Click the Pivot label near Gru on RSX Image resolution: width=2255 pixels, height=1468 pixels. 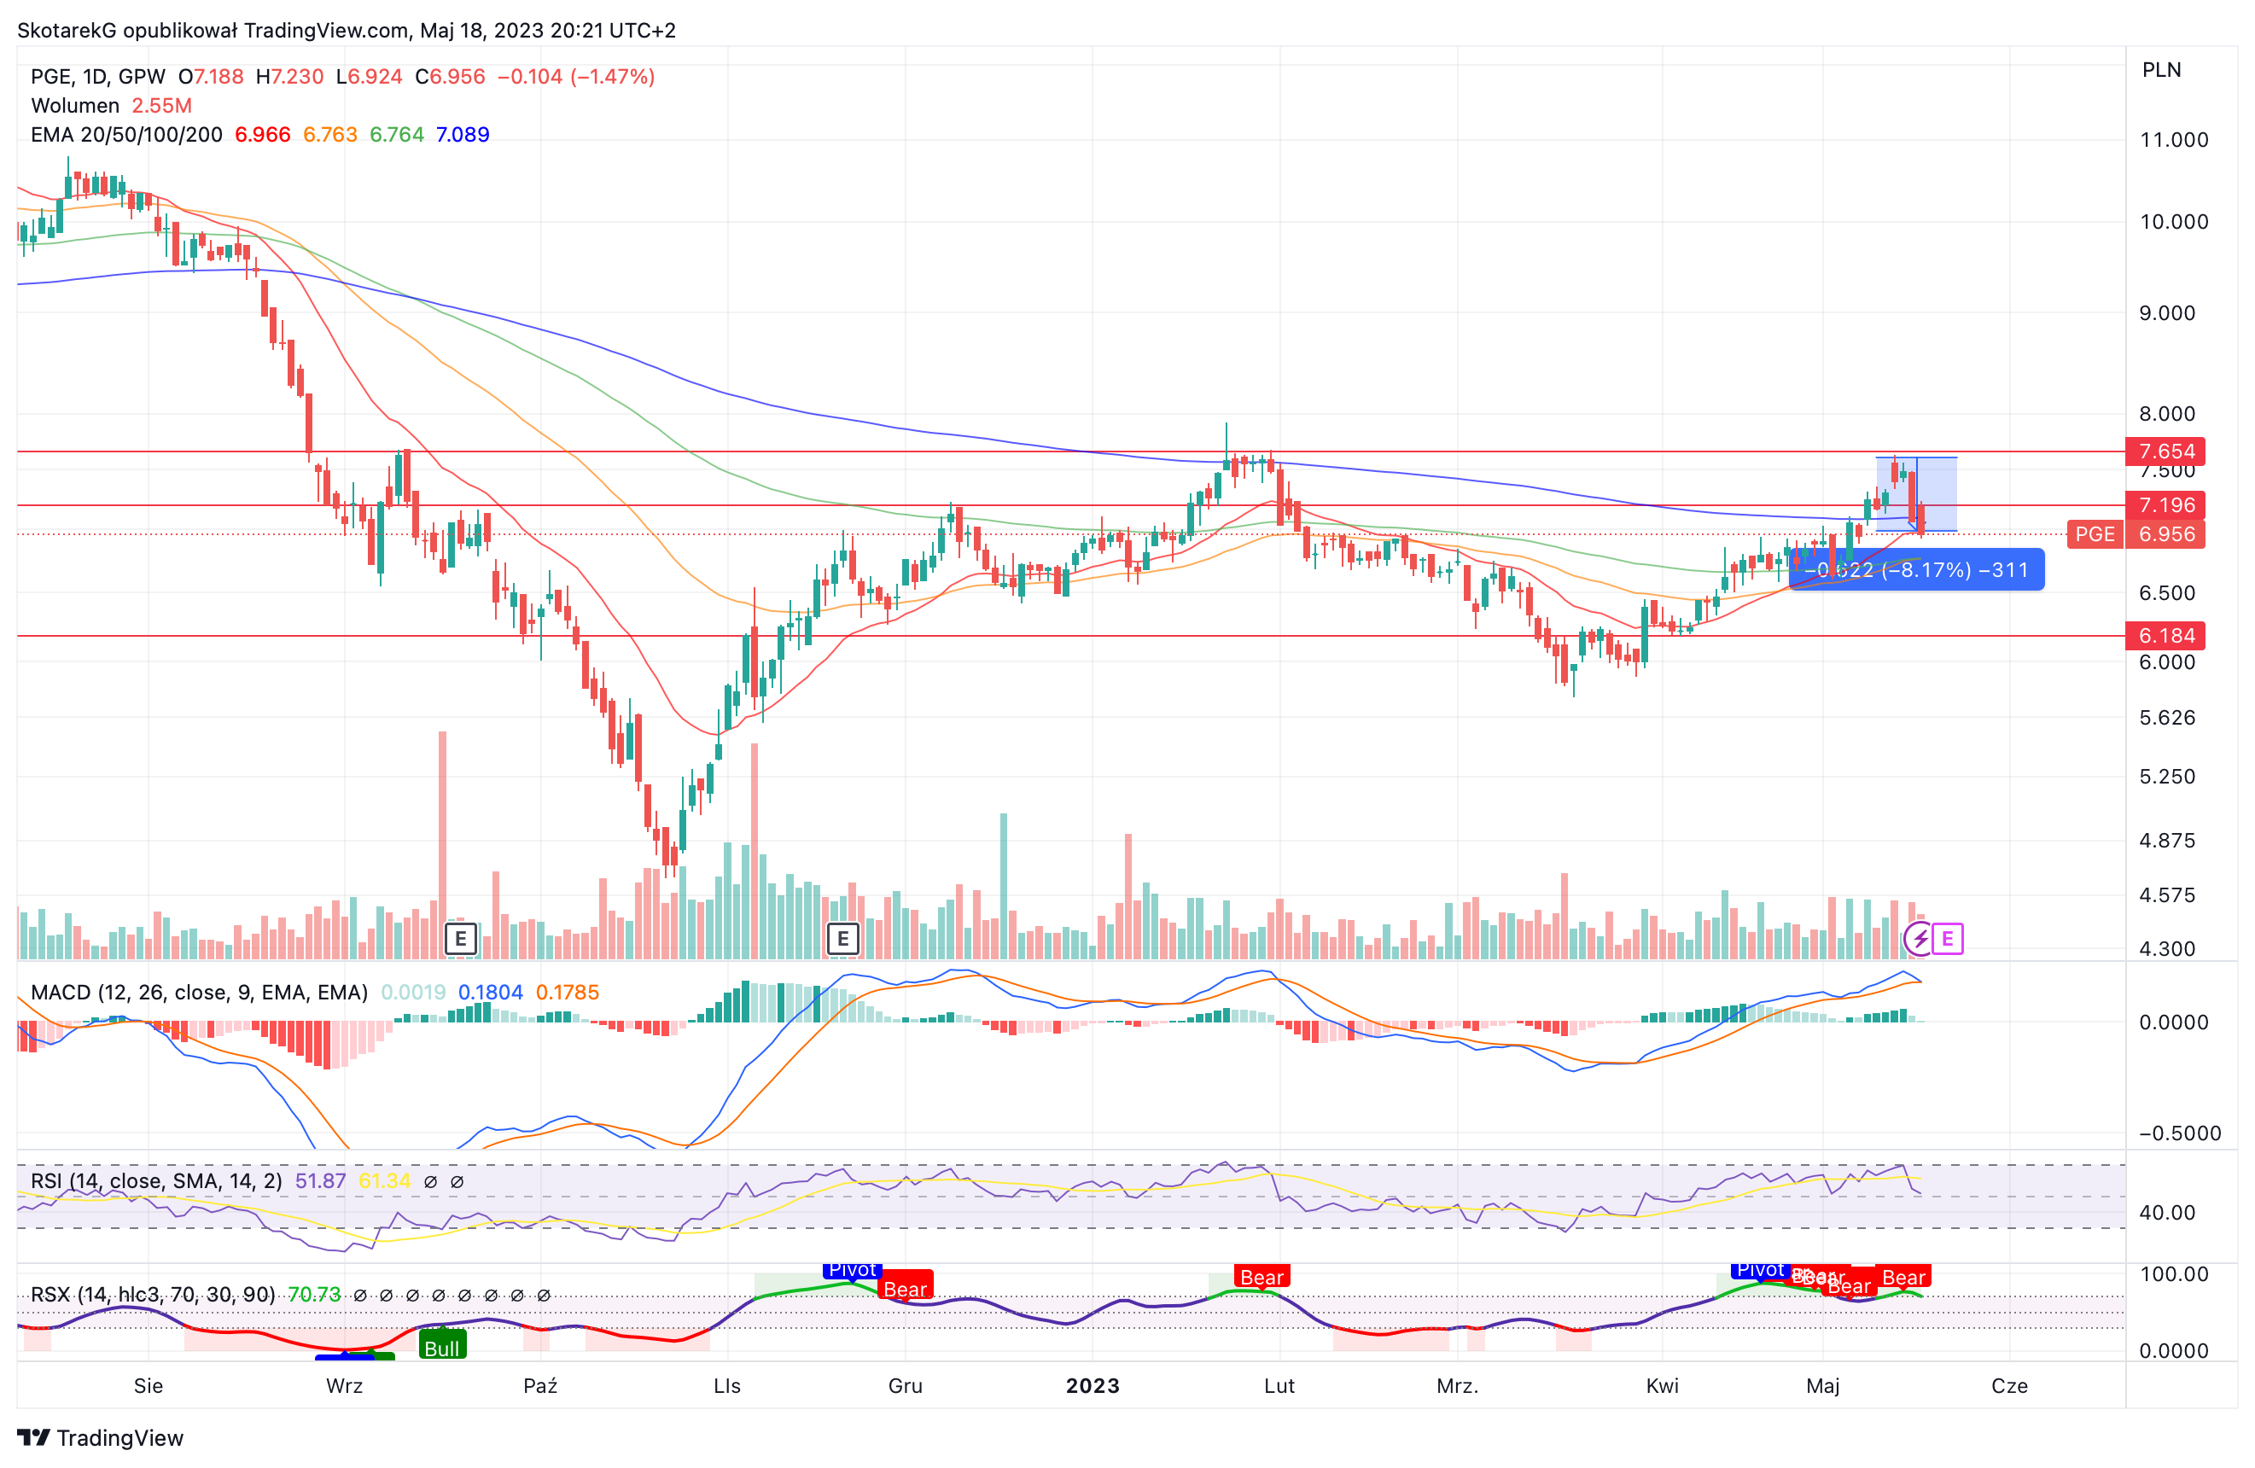pos(852,1269)
